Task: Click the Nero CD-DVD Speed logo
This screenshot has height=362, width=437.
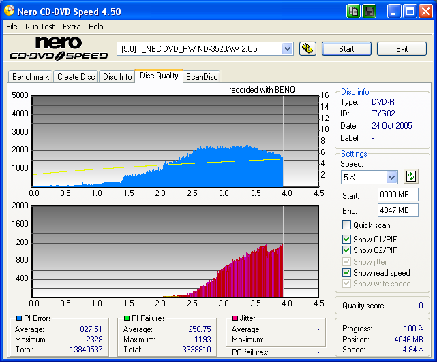Action: tap(59, 49)
